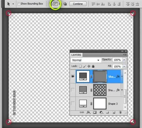Viewport: 142px width, 128px height.
Task: Click the Combine button
Action: tap(78, 4)
